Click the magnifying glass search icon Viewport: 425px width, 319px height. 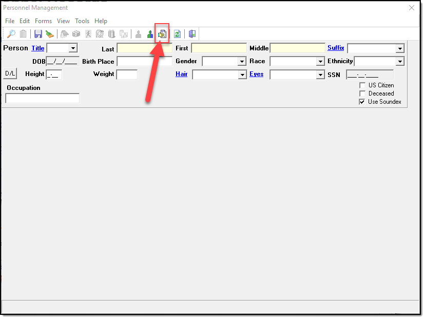pyautogui.click(x=11, y=34)
